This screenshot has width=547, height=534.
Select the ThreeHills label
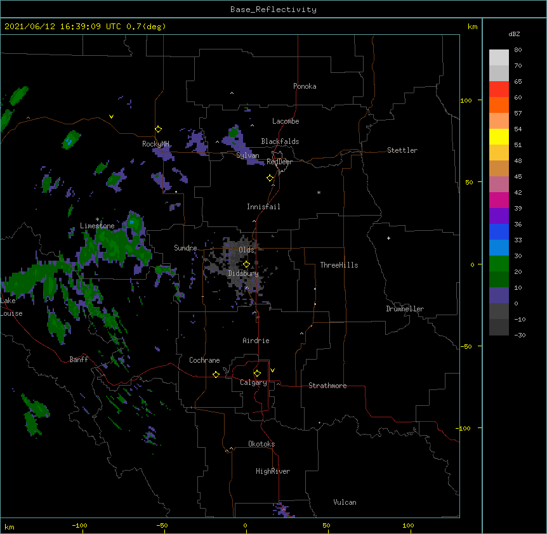339,265
